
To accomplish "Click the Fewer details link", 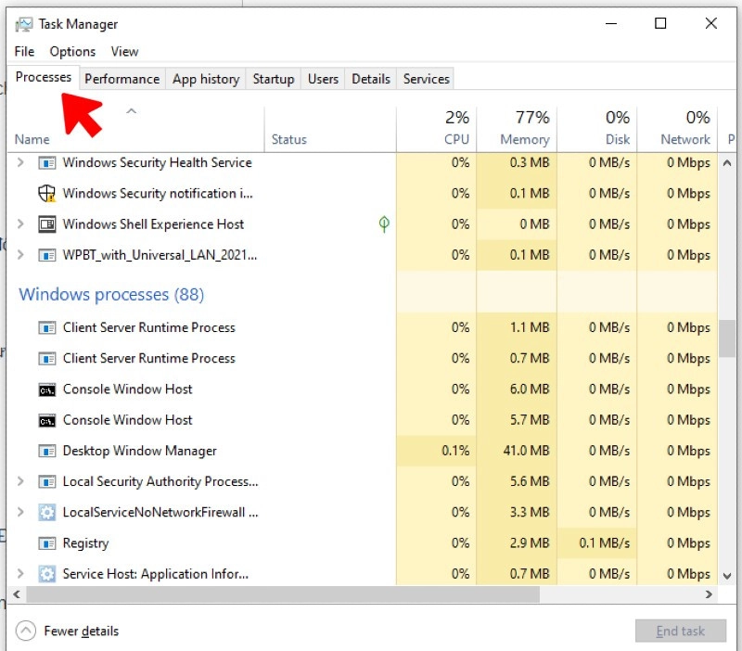I will point(82,632).
